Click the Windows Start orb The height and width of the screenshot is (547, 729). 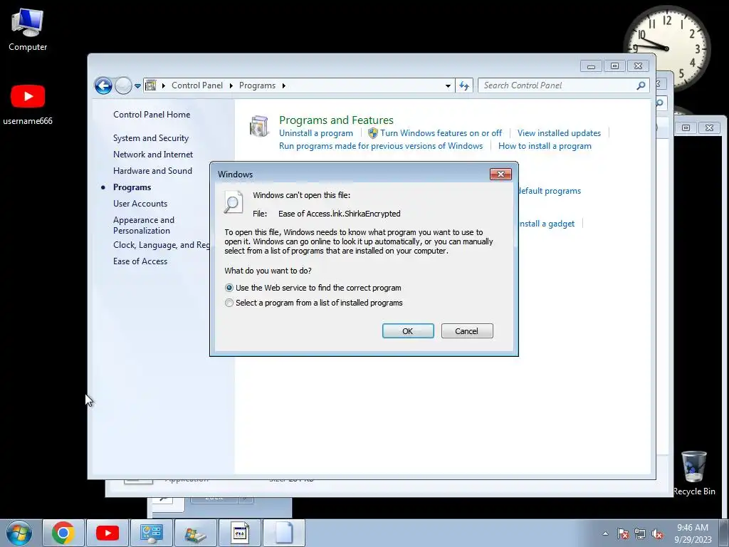pos(19,533)
